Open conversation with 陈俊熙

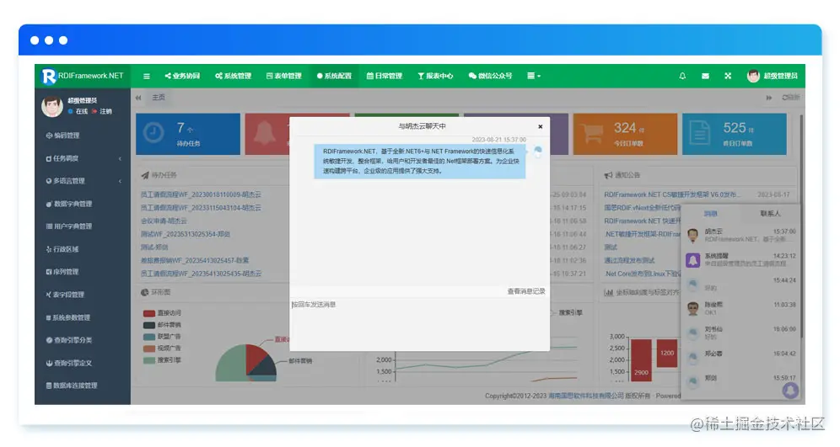coord(740,308)
